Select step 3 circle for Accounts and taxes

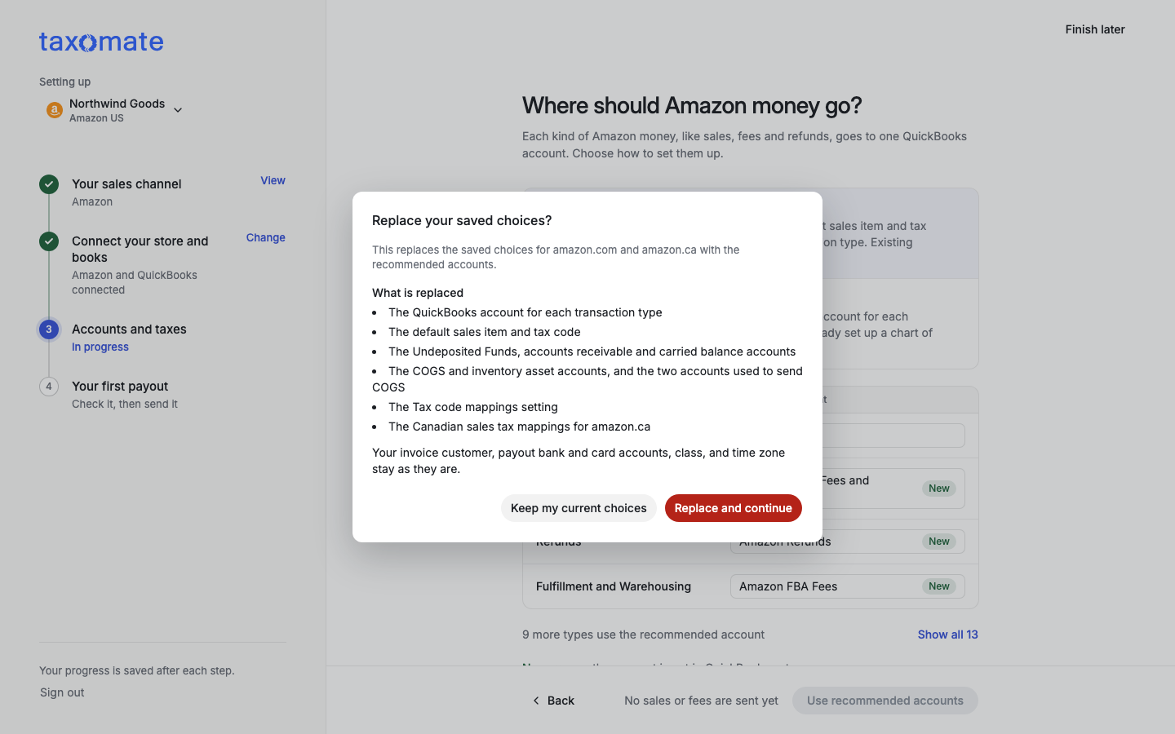pyautogui.click(x=49, y=329)
